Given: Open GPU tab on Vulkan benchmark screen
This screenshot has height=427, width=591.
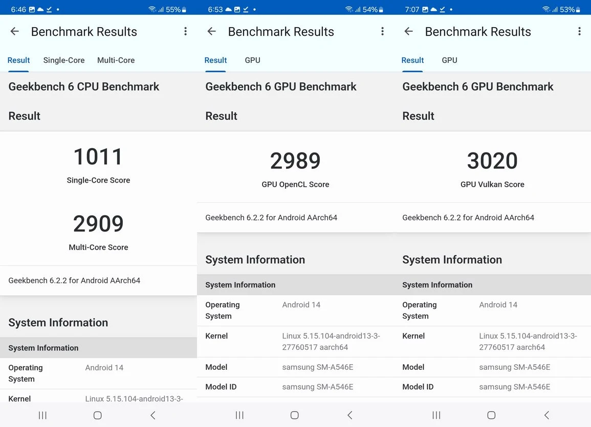Looking at the screenshot, I should click(x=449, y=60).
